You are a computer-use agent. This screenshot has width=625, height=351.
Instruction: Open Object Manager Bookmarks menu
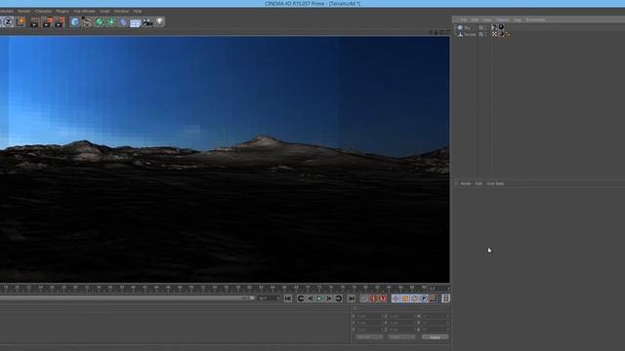pyautogui.click(x=536, y=19)
